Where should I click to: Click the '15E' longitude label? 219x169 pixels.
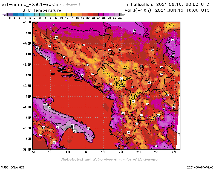point(33,152)
